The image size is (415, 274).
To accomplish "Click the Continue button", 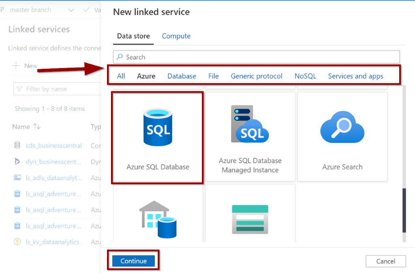I will click(x=133, y=261).
